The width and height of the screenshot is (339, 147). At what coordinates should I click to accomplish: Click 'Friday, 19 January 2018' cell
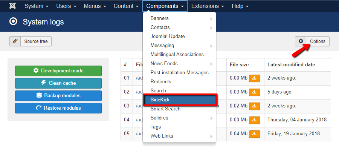point(293,134)
